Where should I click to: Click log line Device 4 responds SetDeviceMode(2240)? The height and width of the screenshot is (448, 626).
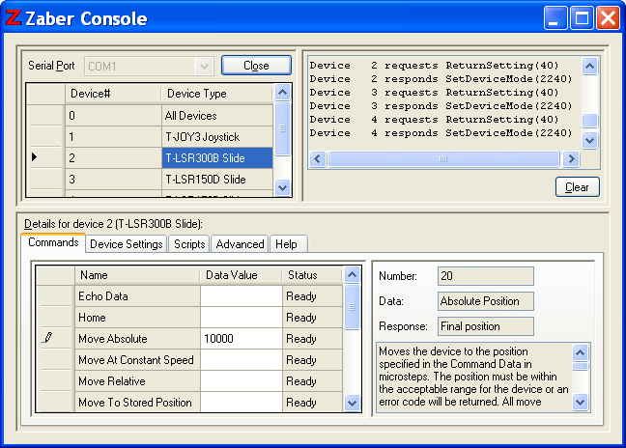[441, 133]
